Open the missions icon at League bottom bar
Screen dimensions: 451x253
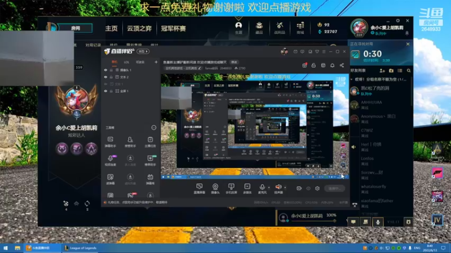(x=365, y=222)
